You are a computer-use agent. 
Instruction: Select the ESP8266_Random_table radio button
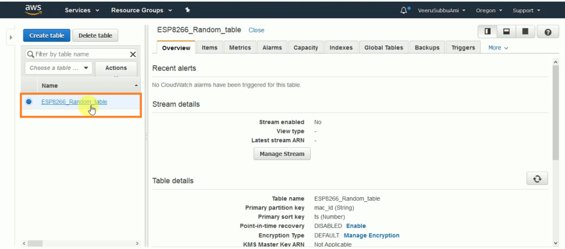pyautogui.click(x=29, y=102)
